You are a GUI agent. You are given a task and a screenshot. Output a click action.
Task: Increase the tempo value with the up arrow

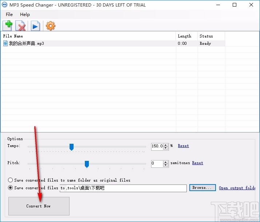(165, 145)
